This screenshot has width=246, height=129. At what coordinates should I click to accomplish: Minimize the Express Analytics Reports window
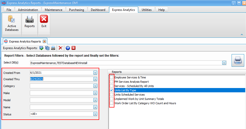coord(234,3)
